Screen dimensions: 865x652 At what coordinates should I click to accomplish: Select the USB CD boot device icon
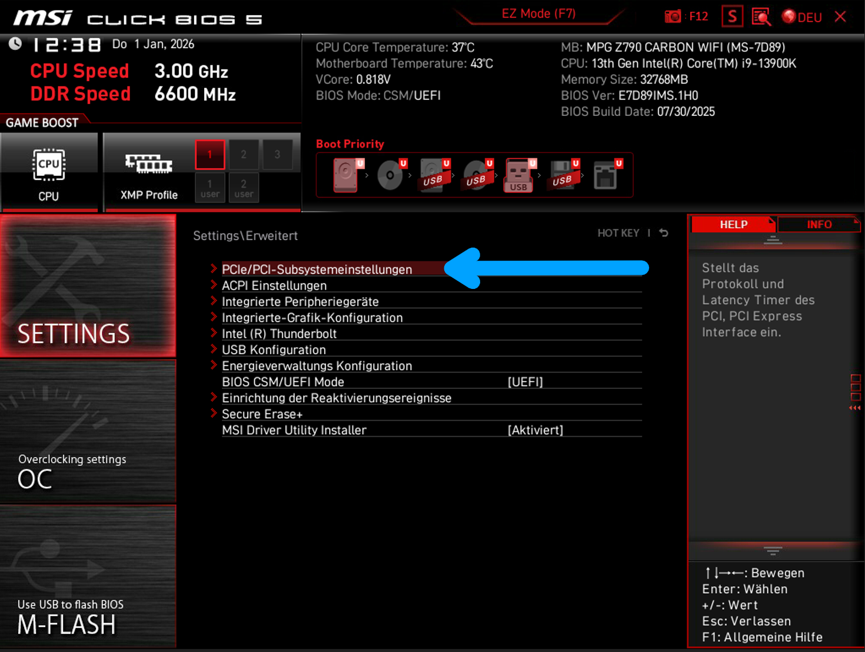tap(477, 175)
